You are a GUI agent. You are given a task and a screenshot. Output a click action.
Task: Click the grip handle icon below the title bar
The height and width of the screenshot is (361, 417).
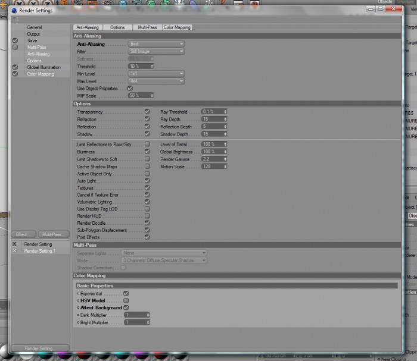[x=15, y=20]
